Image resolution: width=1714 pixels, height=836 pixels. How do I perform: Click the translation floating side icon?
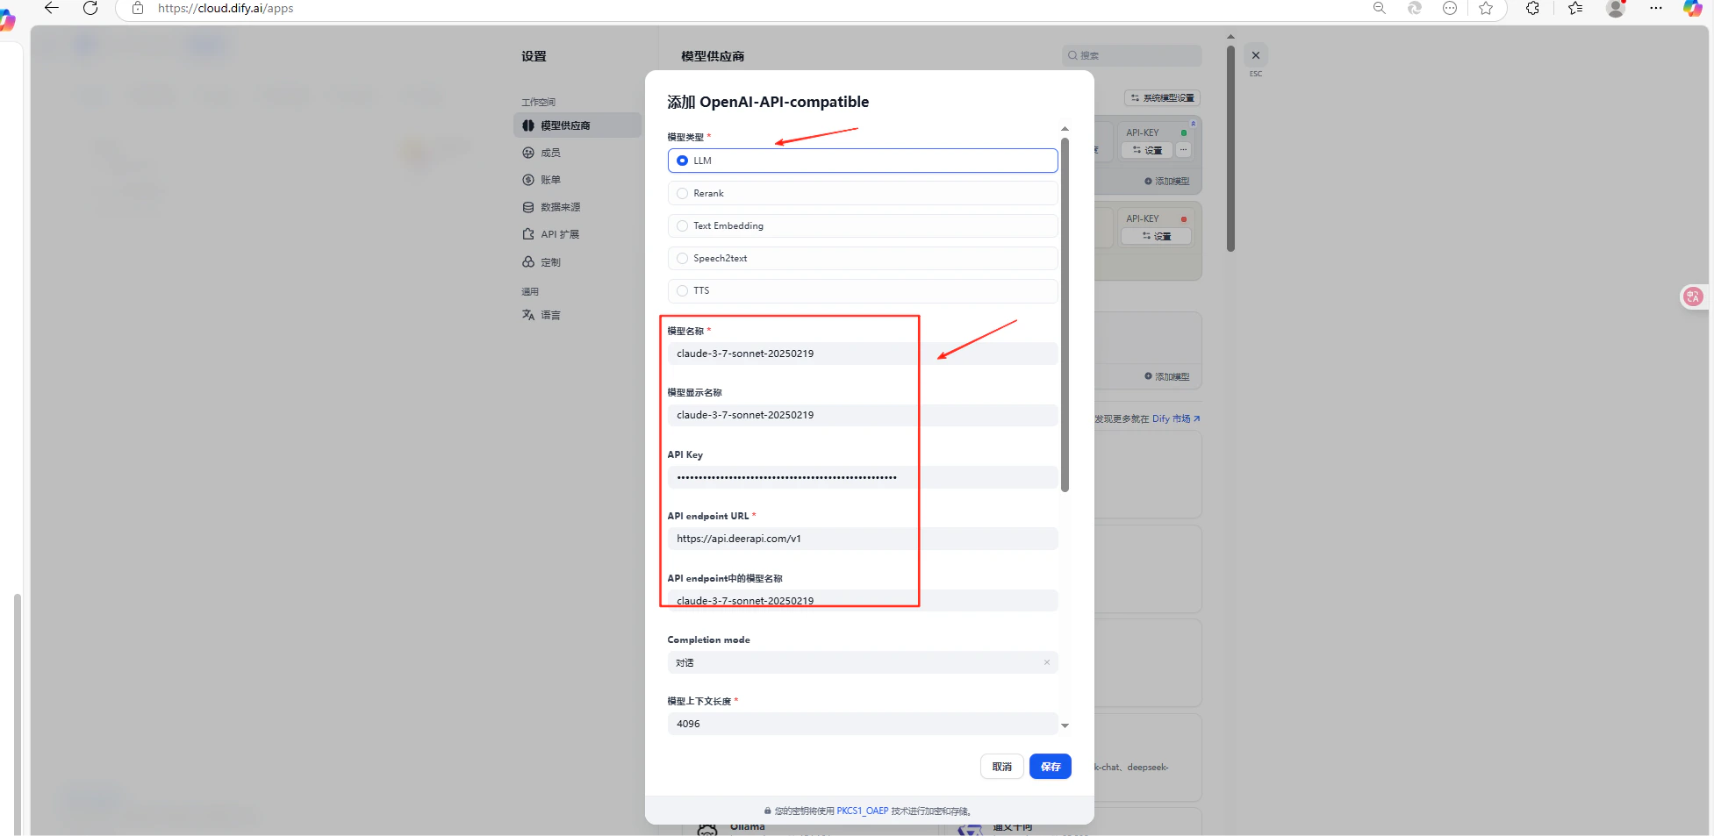[x=1693, y=297]
